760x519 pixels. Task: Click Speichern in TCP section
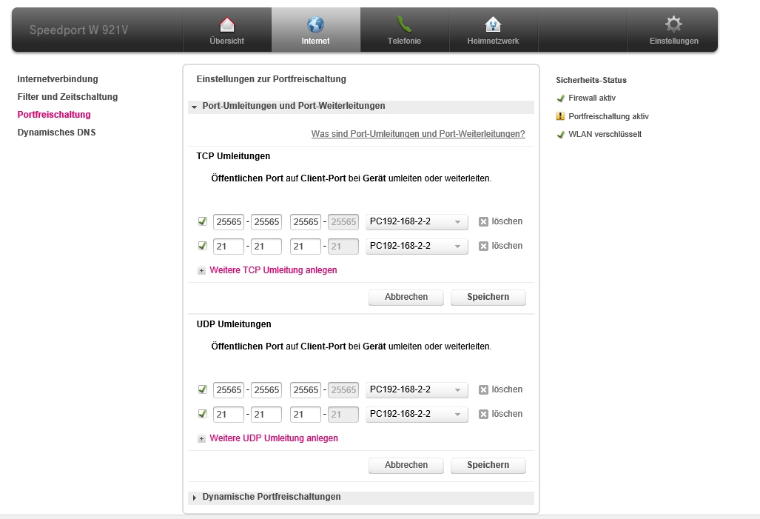coord(488,297)
